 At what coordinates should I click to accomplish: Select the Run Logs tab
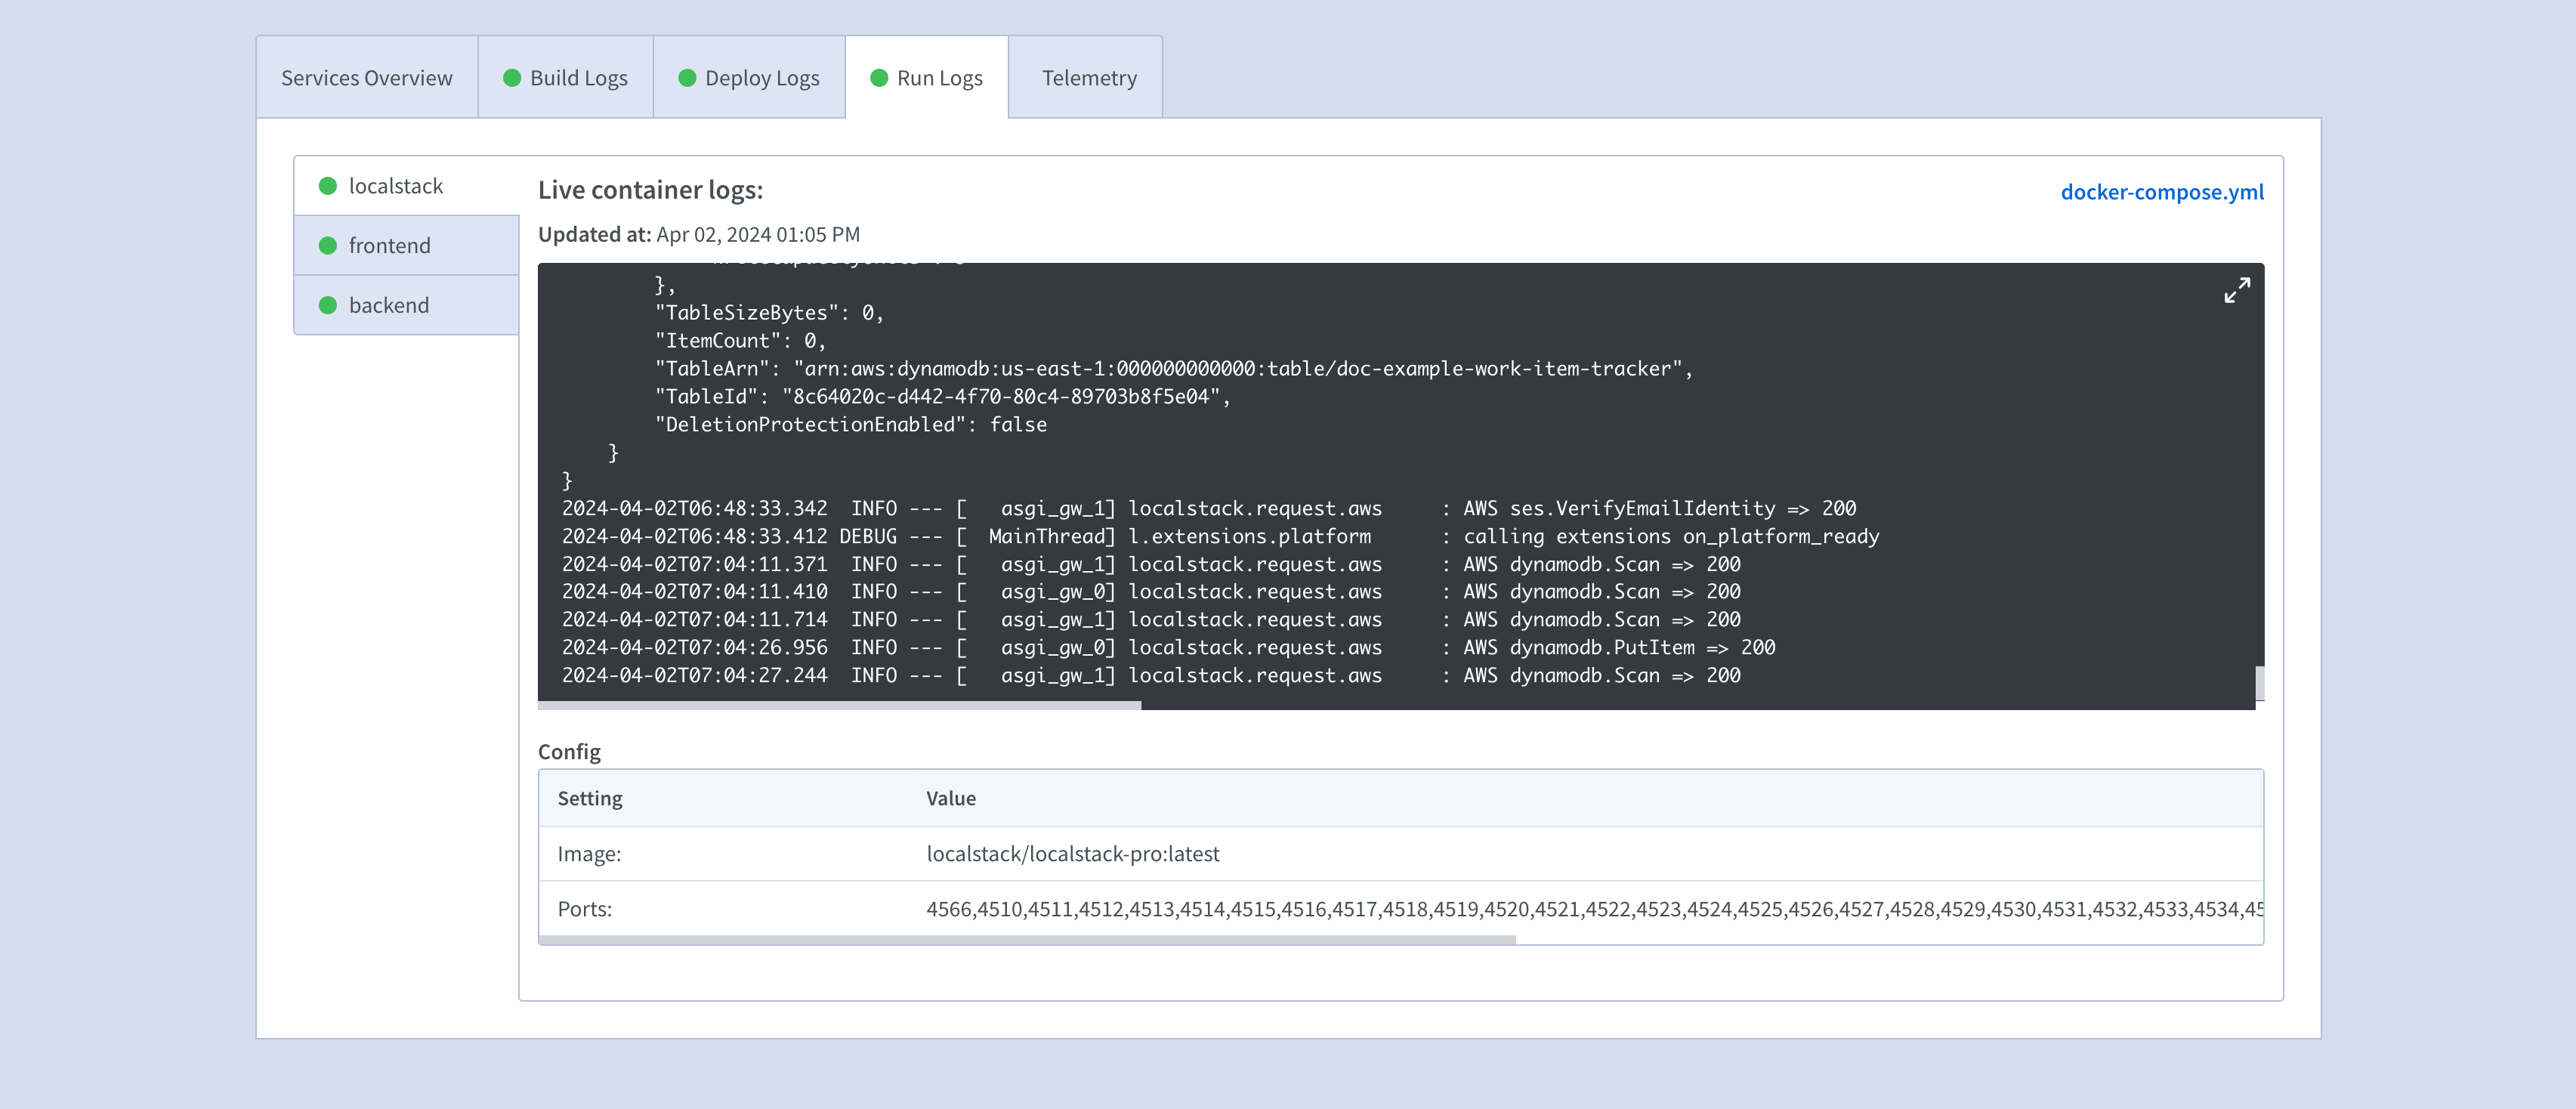click(x=940, y=76)
